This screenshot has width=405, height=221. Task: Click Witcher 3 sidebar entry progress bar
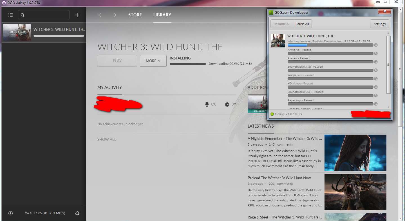tap(59, 36)
